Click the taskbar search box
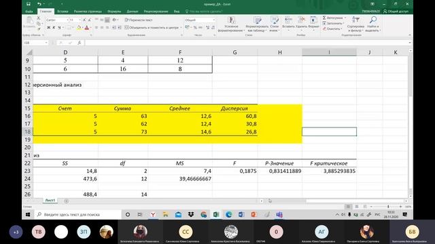 coord(77,214)
